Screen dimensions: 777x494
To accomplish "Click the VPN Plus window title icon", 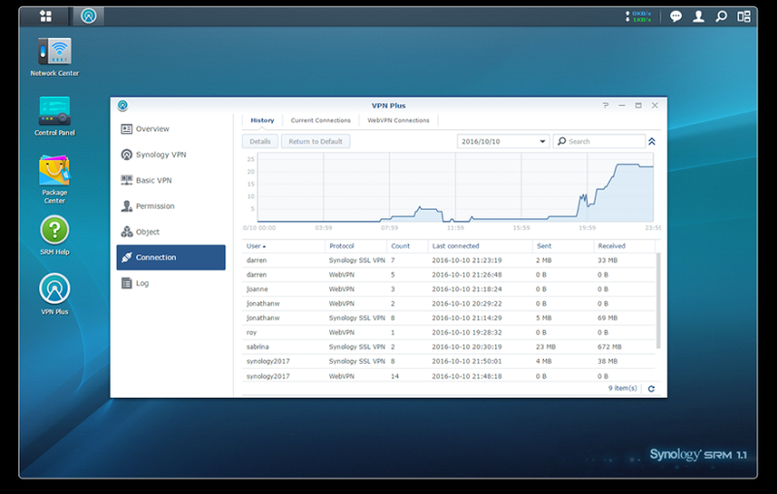I will pos(122,106).
